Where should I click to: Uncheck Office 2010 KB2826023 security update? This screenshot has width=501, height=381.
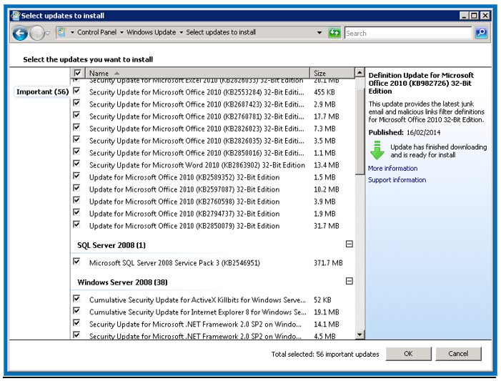coord(76,127)
